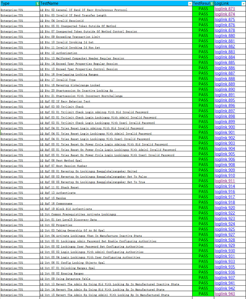
Task: Follow loglink 903
Action: (225, 143)
